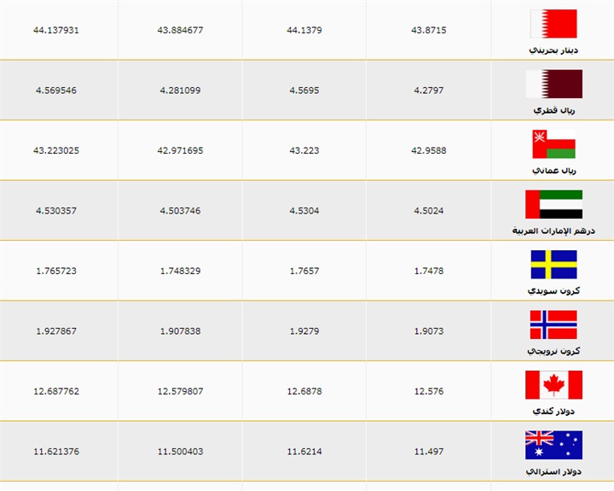The width and height of the screenshot is (614, 491).
Task: Click the Omani riyal currency name
Action: coord(553,171)
